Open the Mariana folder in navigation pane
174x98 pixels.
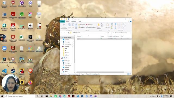(67, 53)
